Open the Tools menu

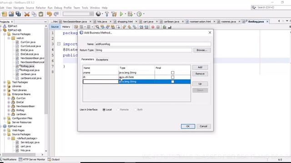(85, 8)
